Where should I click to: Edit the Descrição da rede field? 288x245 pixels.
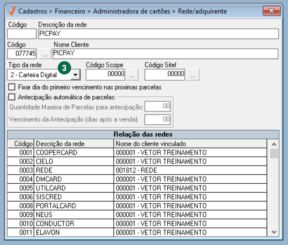[158, 34]
